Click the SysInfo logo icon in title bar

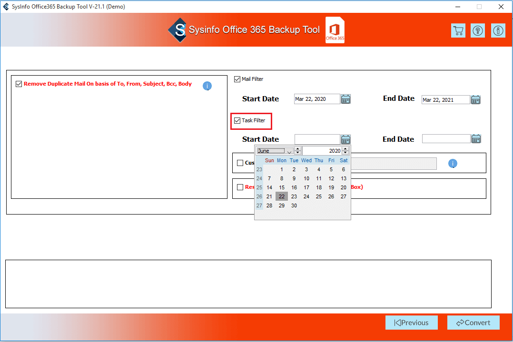click(x=6, y=7)
